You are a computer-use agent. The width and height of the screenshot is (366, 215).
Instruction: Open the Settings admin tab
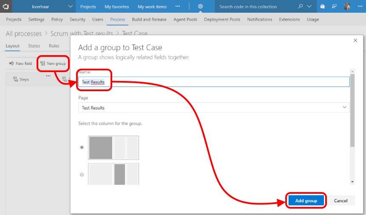[37, 20]
